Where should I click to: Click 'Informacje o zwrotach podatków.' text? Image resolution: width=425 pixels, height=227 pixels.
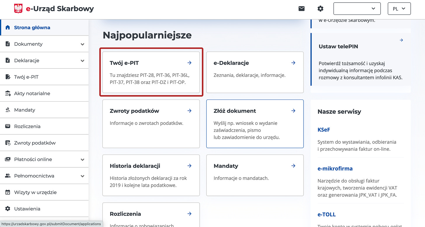[x=147, y=123]
